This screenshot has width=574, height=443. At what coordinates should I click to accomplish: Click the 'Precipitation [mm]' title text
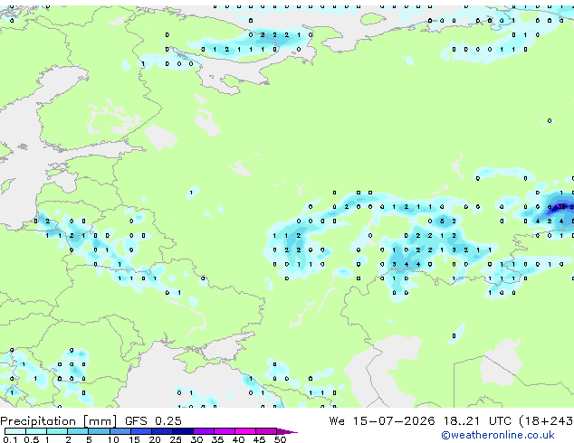point(59,421)
